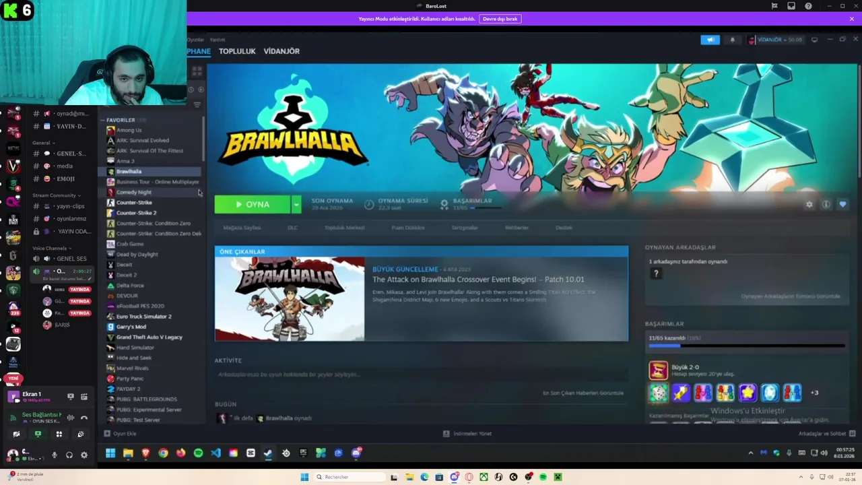
Task: Open Steam announcements megaphone button
Action: [x=710, y=40]
